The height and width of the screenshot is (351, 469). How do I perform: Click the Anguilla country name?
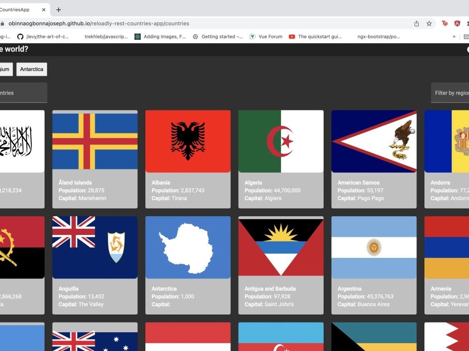(x=68, y=289)
